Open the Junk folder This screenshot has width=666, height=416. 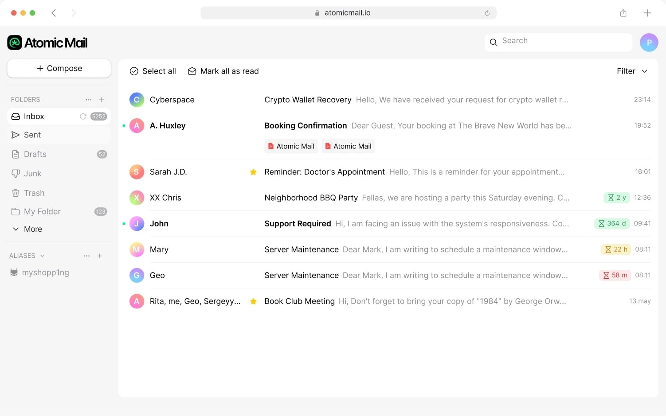click(59, 174)
